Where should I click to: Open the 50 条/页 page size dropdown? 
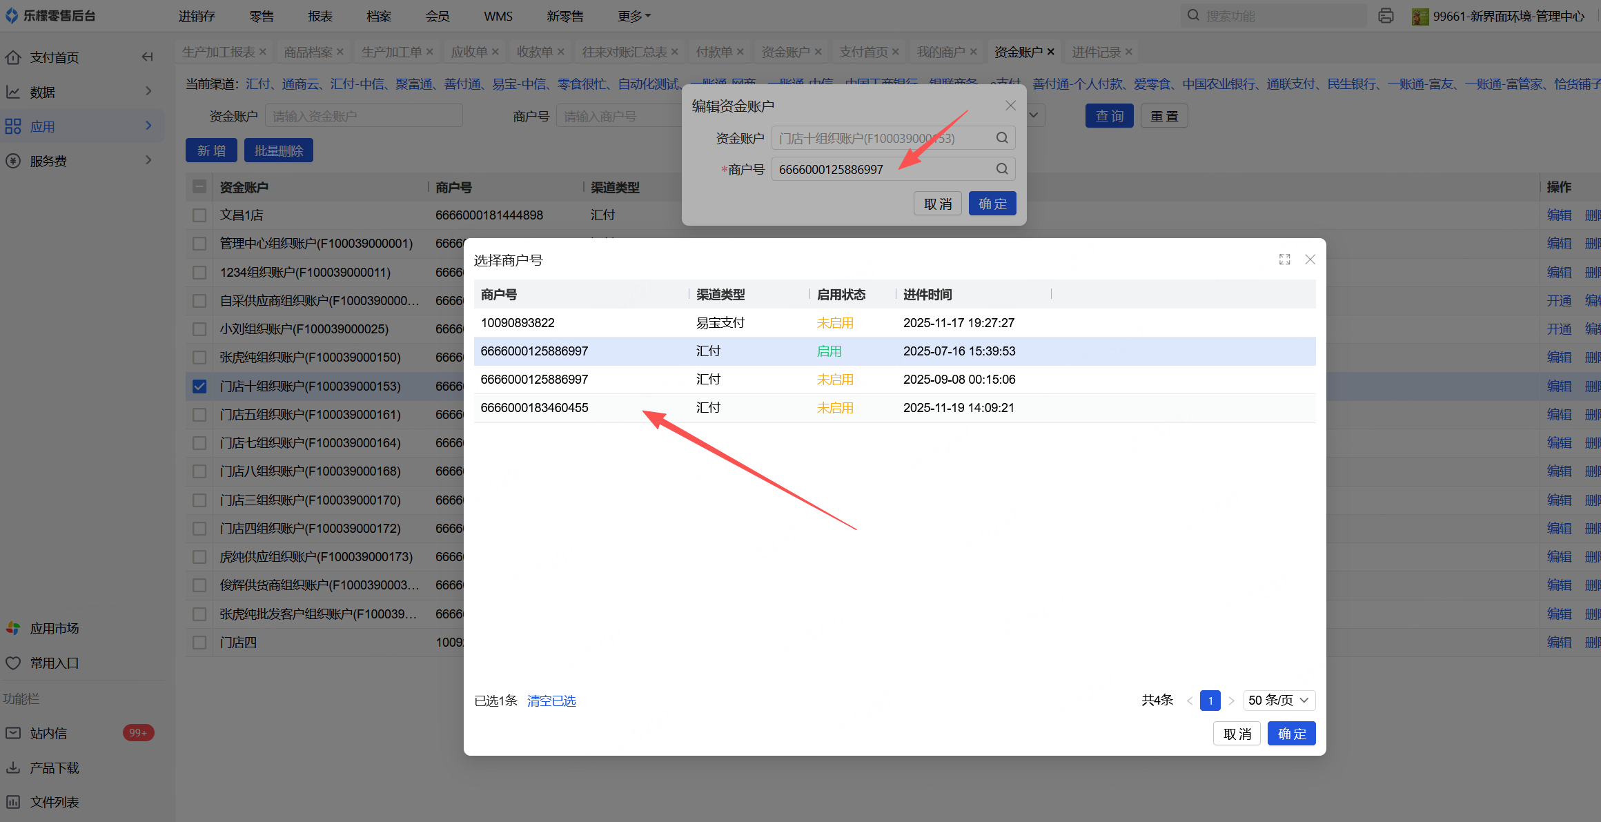1279,701
